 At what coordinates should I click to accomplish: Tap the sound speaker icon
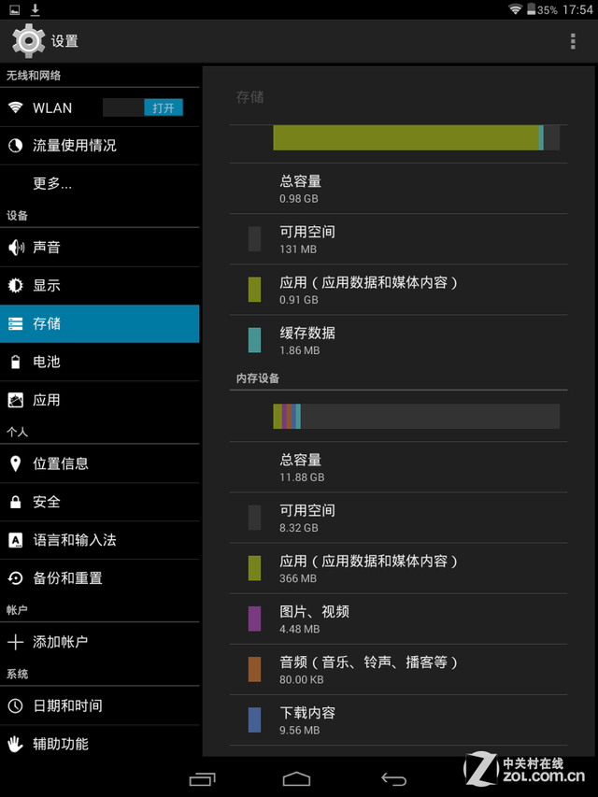tap(16, 248)
